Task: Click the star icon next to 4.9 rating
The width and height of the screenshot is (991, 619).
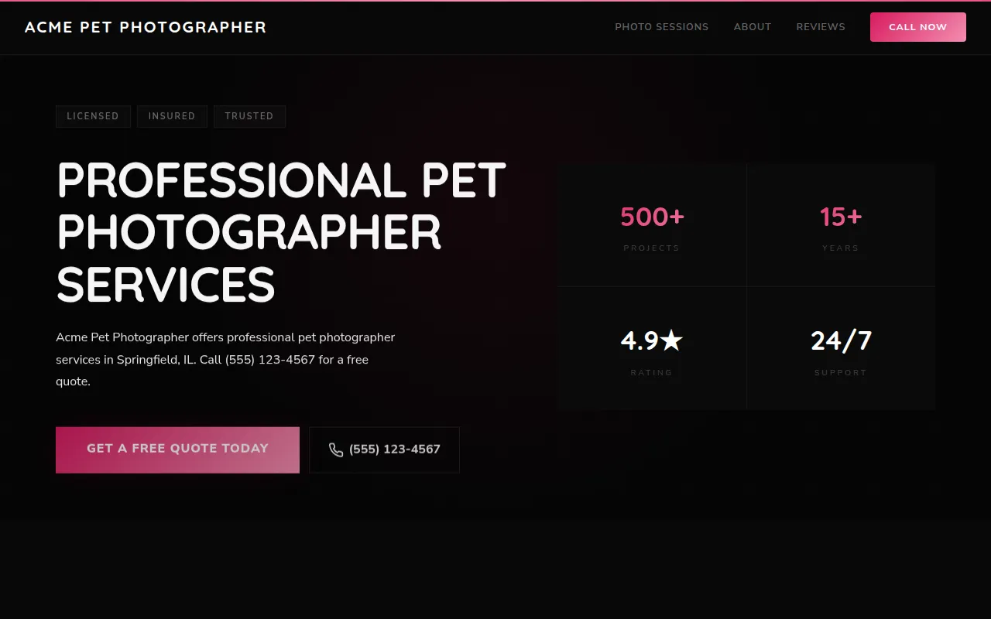Action: click(x=672, y=339)
